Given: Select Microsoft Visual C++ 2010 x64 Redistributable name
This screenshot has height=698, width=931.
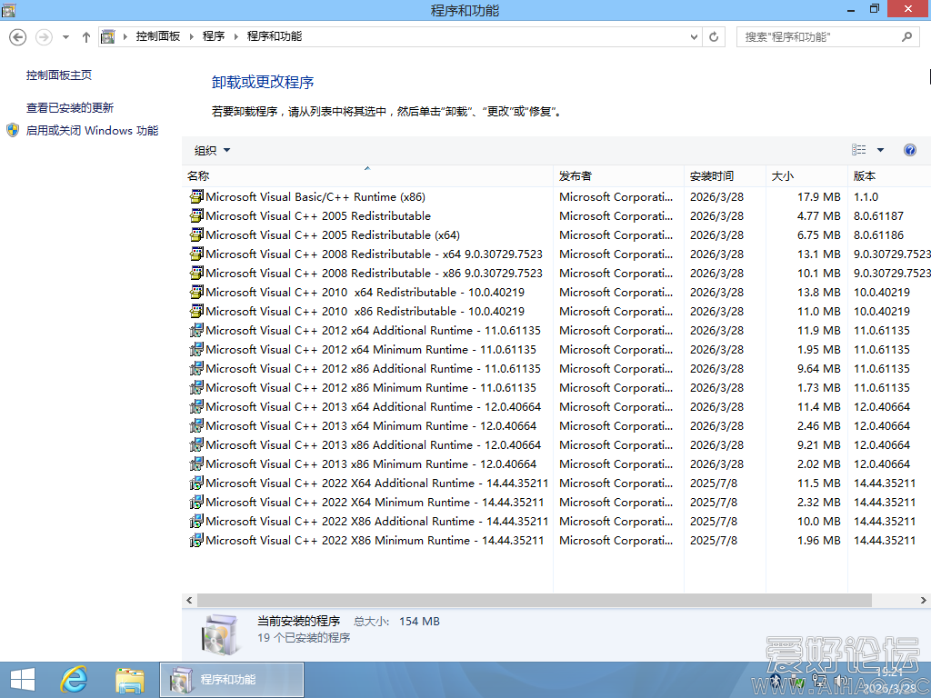Looking at the screenshot, I should tap(365, 292).
